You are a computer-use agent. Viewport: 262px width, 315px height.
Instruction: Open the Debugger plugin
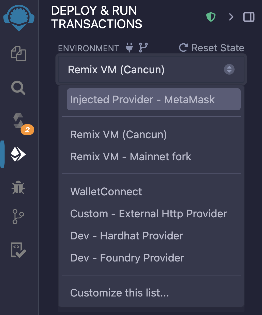18,188
